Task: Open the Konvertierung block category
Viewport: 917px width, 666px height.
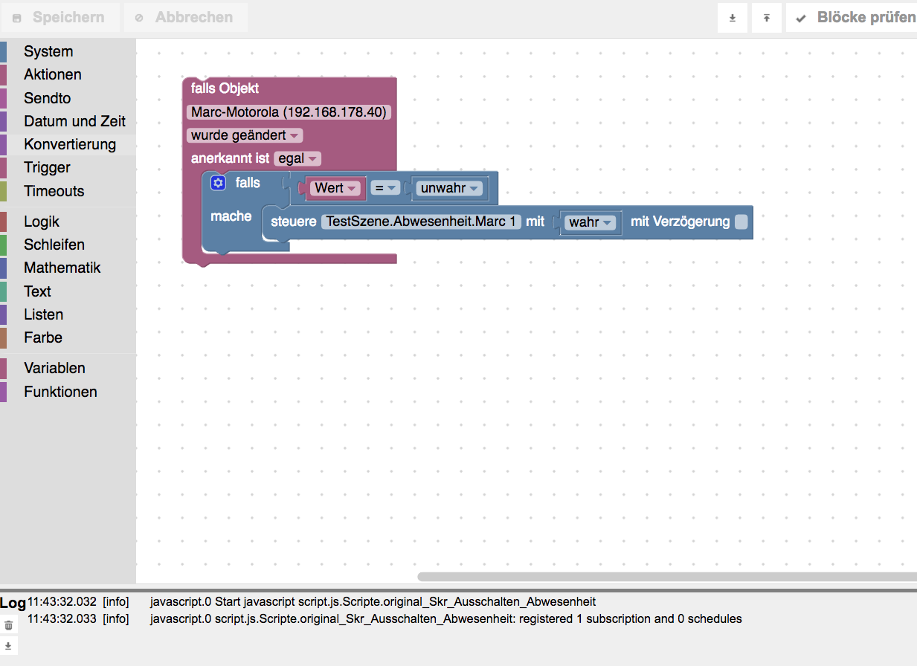Action: tap(68, 144)
